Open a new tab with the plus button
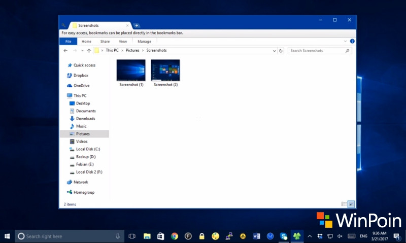 137,25
